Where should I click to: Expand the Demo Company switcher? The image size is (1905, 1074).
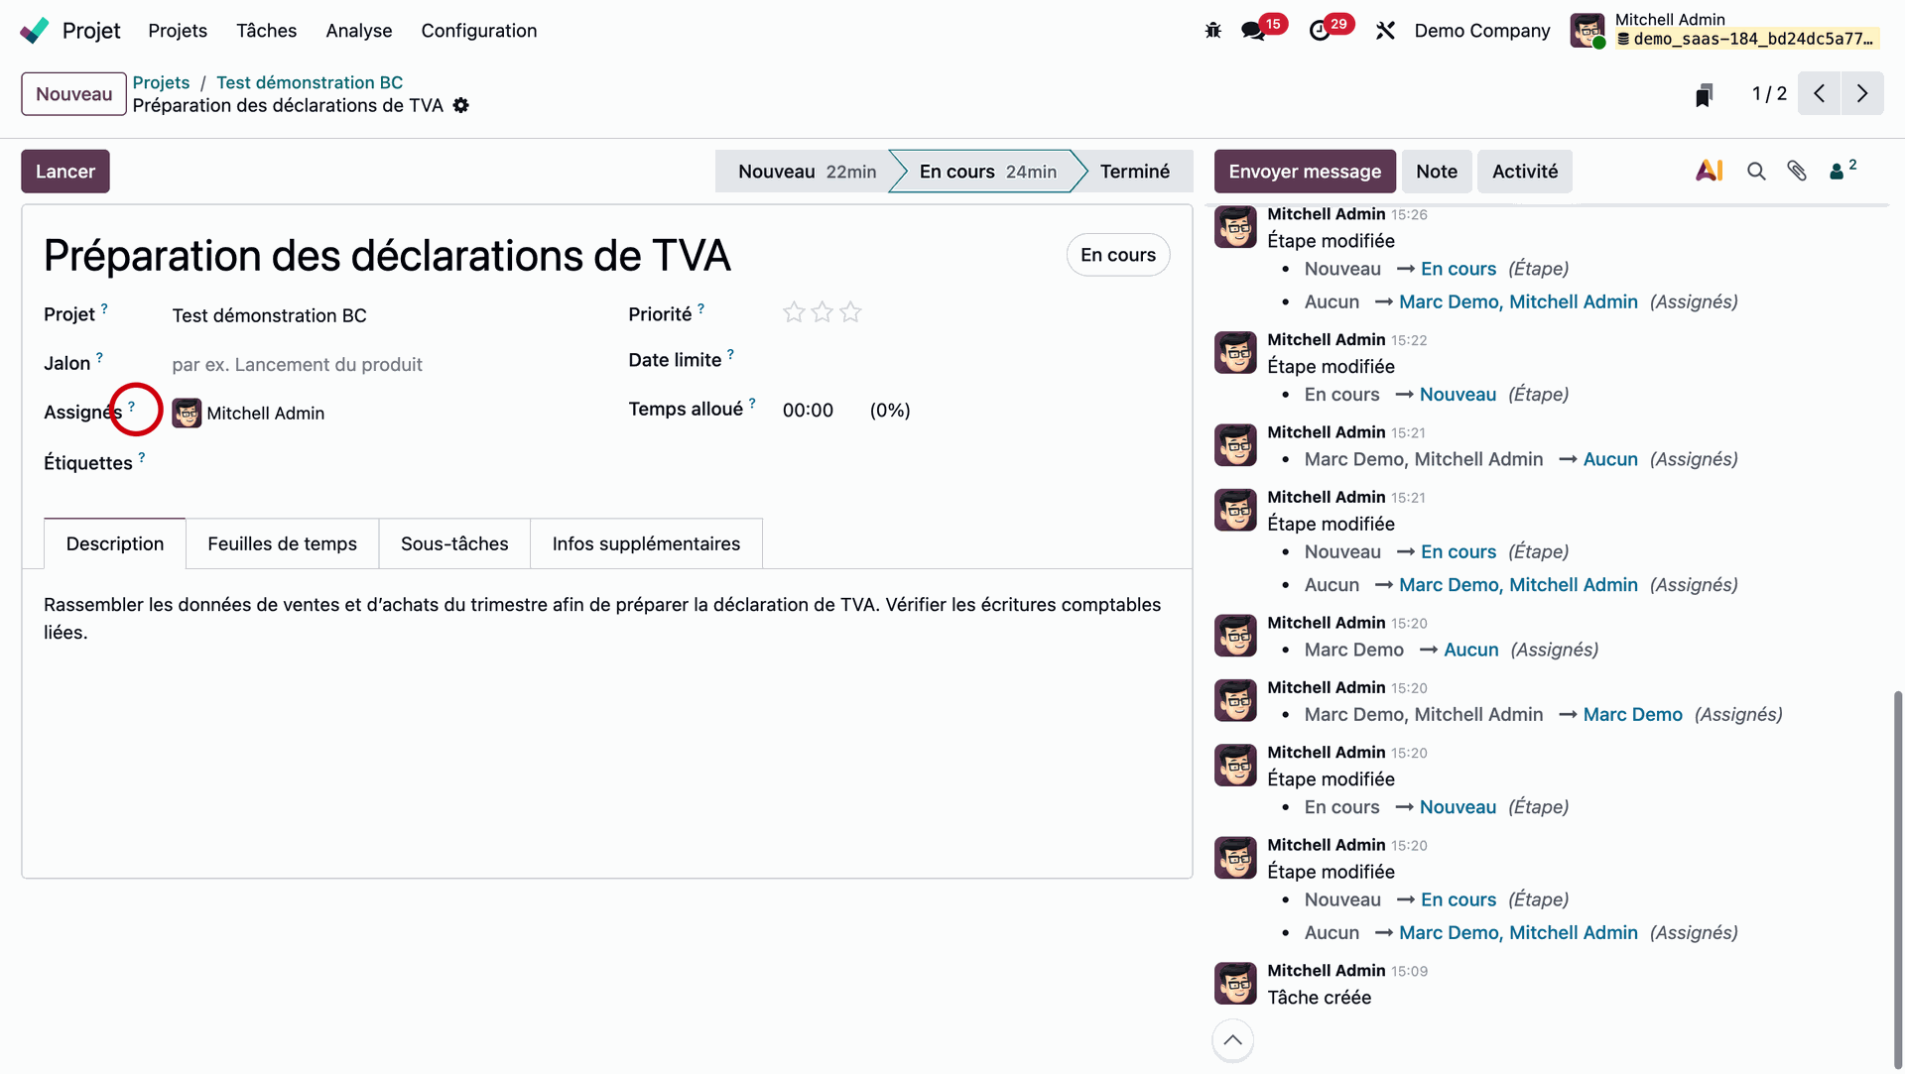tap(1481, 31)
